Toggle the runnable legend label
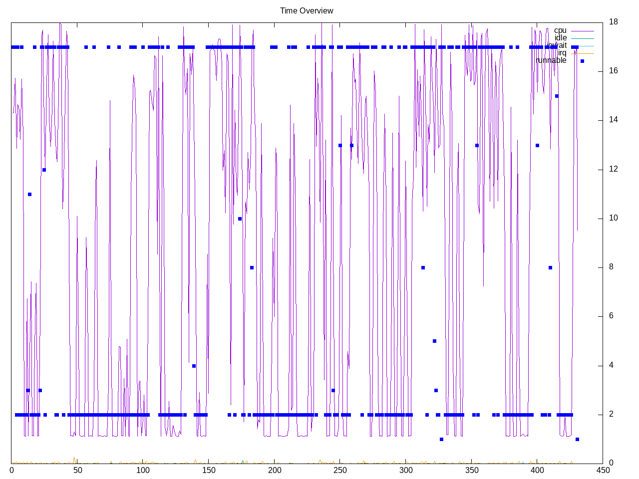 coord(551,60)
